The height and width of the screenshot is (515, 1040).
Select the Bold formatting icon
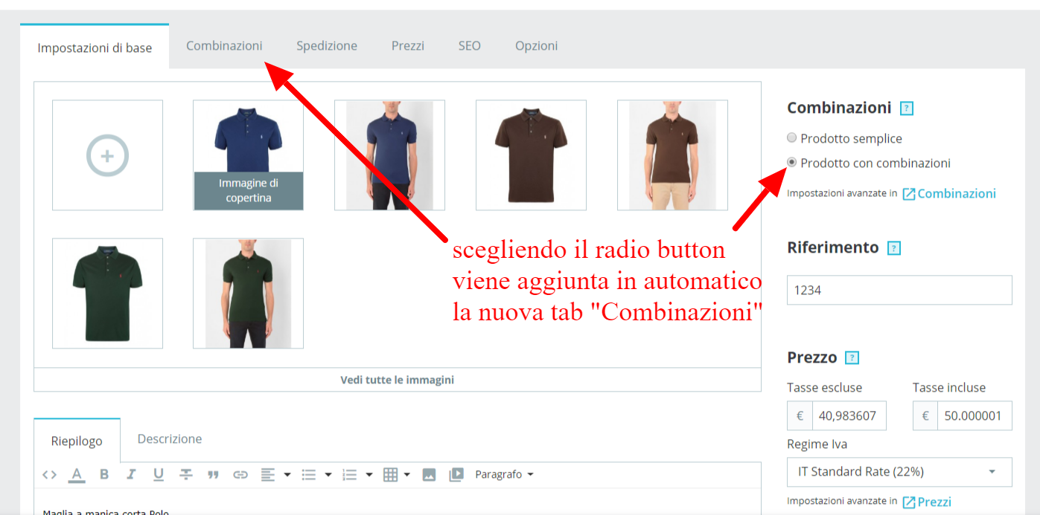[x=104, y=474]
